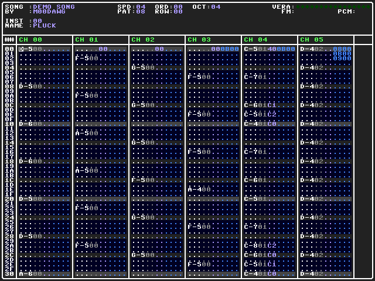This screenshot has height=281, width=375.
Task: Select the A-5 note in CH 01 row 12
Action: pyautogui.click(x=82, y=133)
